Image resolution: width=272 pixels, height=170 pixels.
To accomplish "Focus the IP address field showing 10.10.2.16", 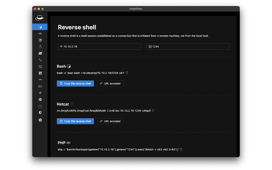I will click(99, 46).
